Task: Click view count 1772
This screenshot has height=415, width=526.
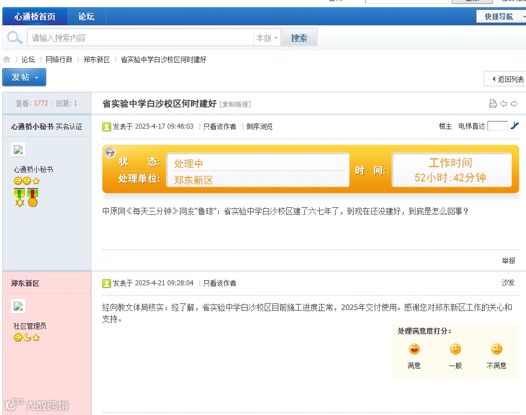Action: [x=41, y=103]
